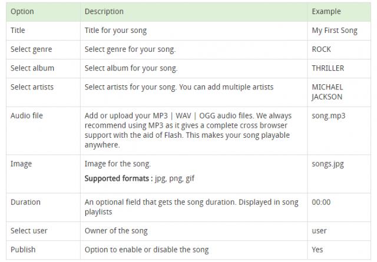Click 'Owner of the song' description
The image size is (377, 262).
116,231
